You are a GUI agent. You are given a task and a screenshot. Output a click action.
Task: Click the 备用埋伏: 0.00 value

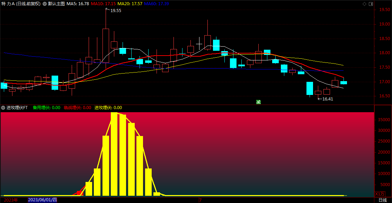point(46,108)
